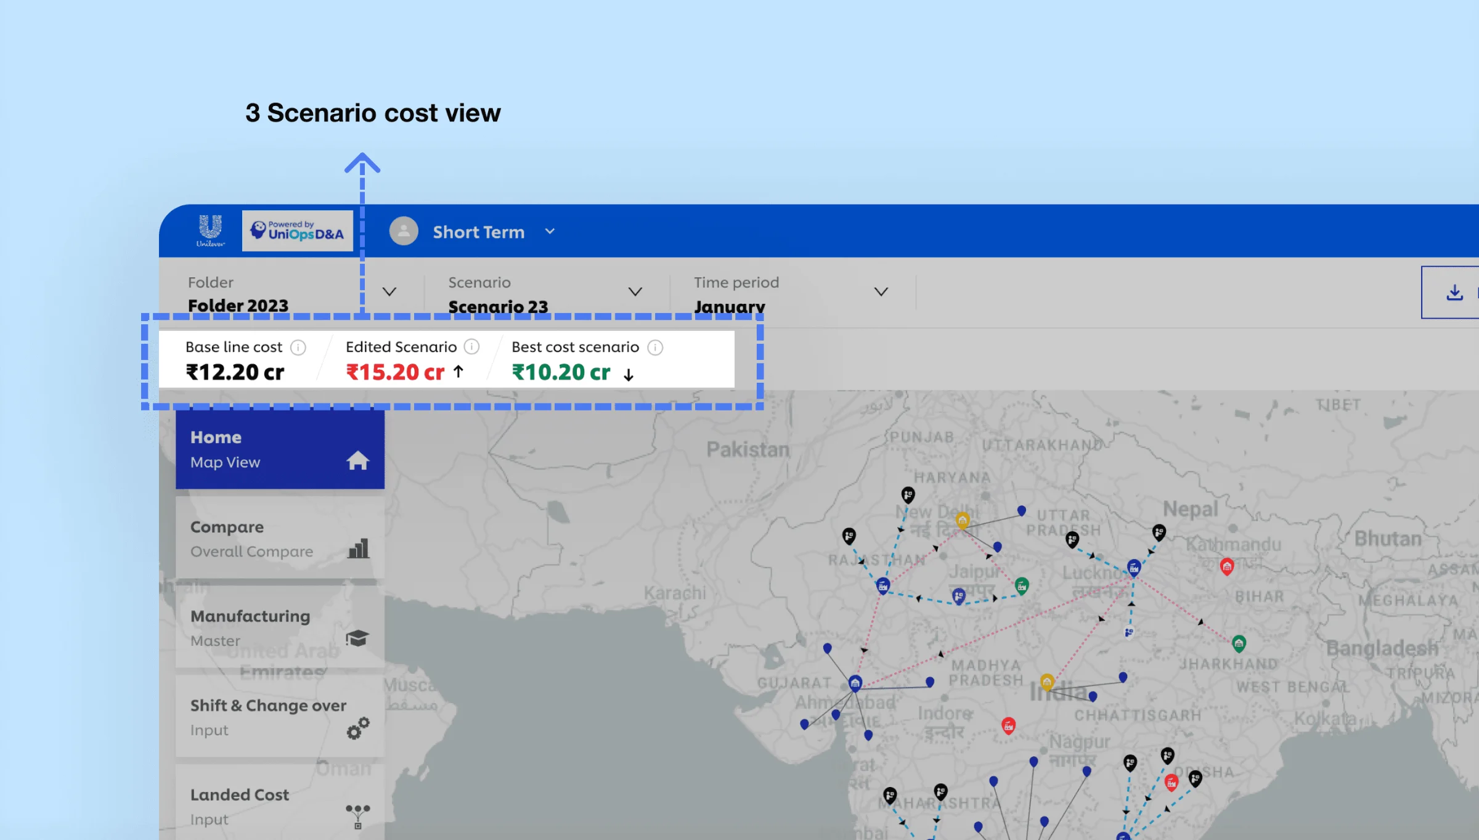
Task: Click the download button icon
Action: pyautogui.click(x=1454, y=292)
